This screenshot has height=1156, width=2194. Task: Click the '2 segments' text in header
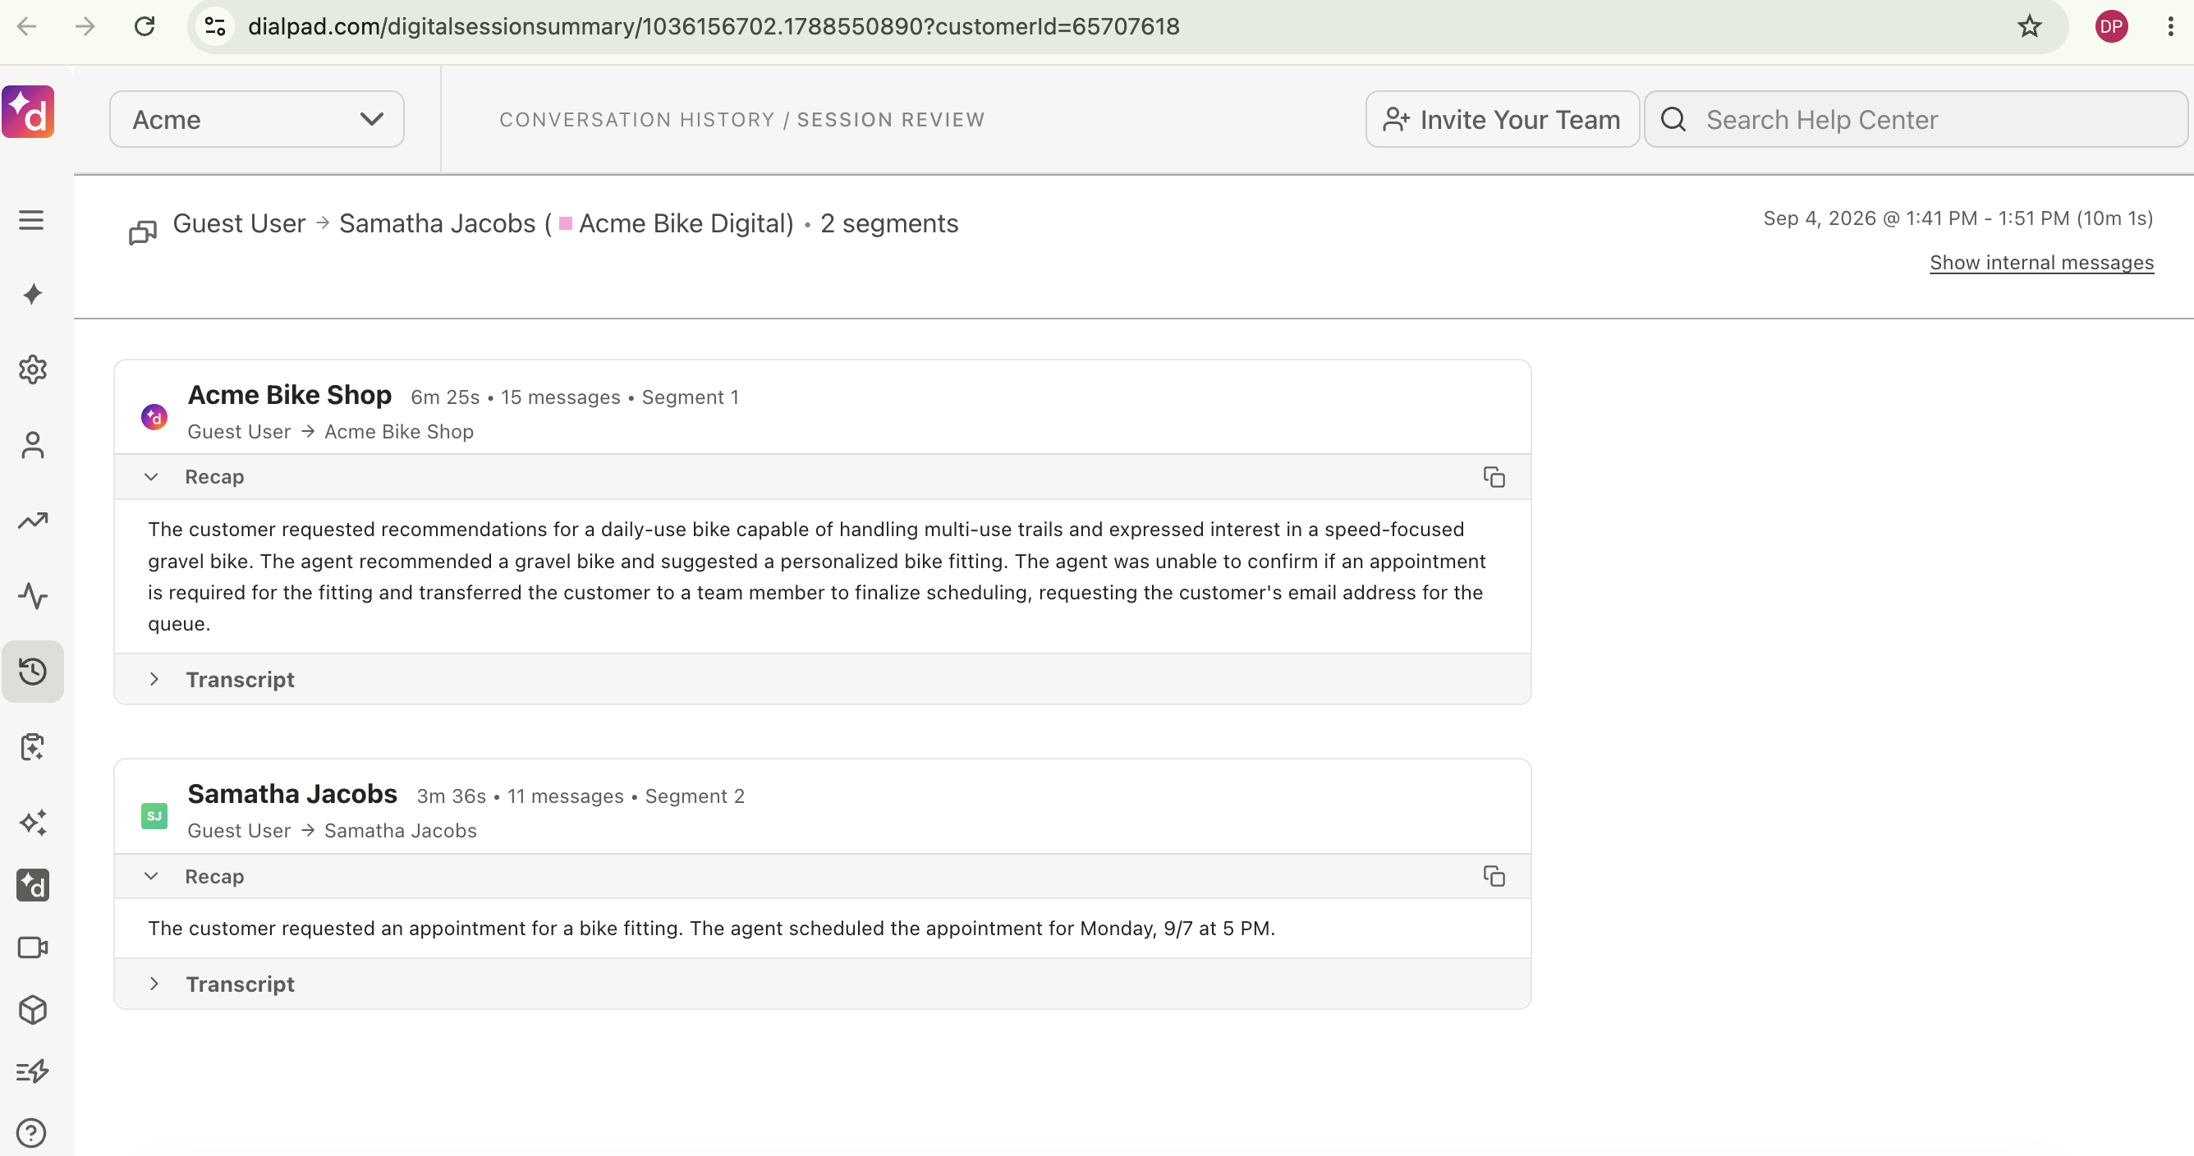[889, 223]
